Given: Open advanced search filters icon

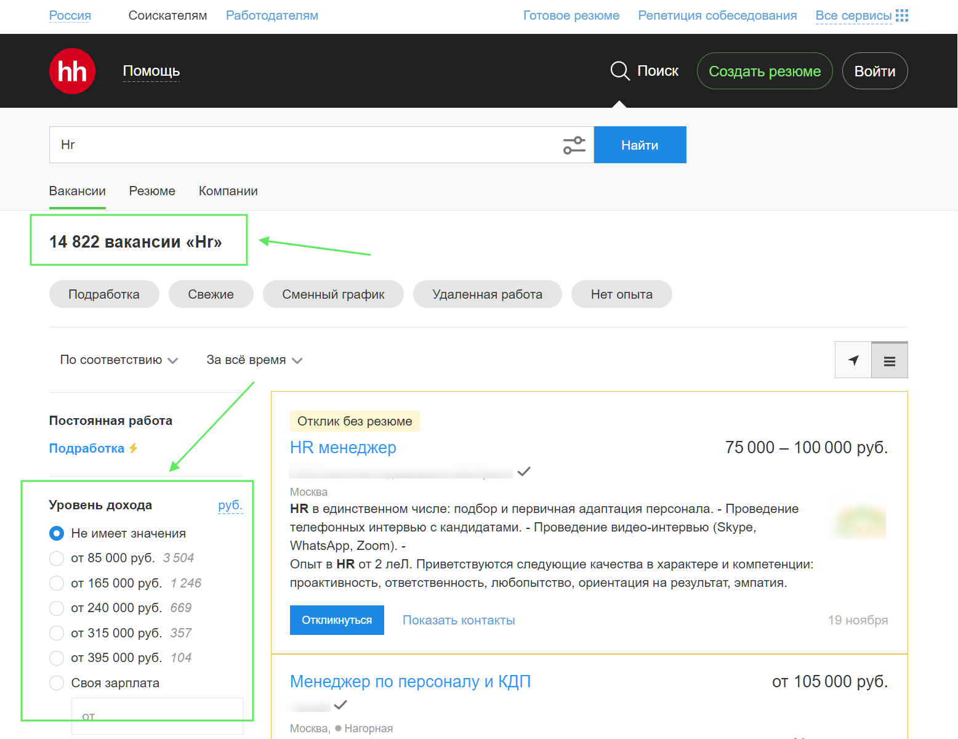Looking at the screenshot, I should (x=574, y=145).
